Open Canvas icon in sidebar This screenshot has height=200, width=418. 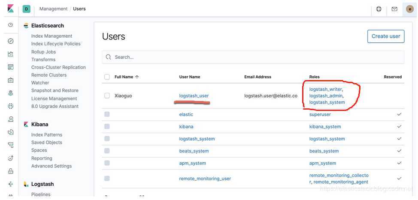[10, 80]
